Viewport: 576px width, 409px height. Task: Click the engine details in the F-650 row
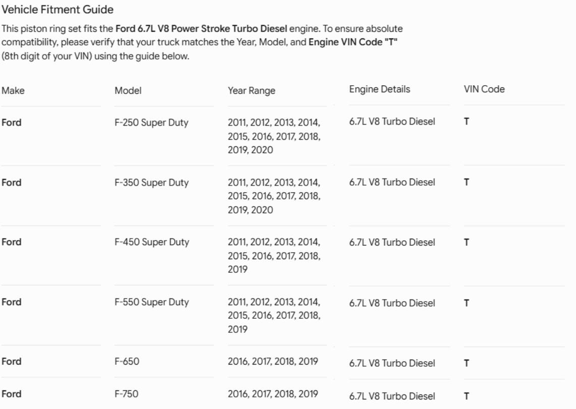click(392, 363)
